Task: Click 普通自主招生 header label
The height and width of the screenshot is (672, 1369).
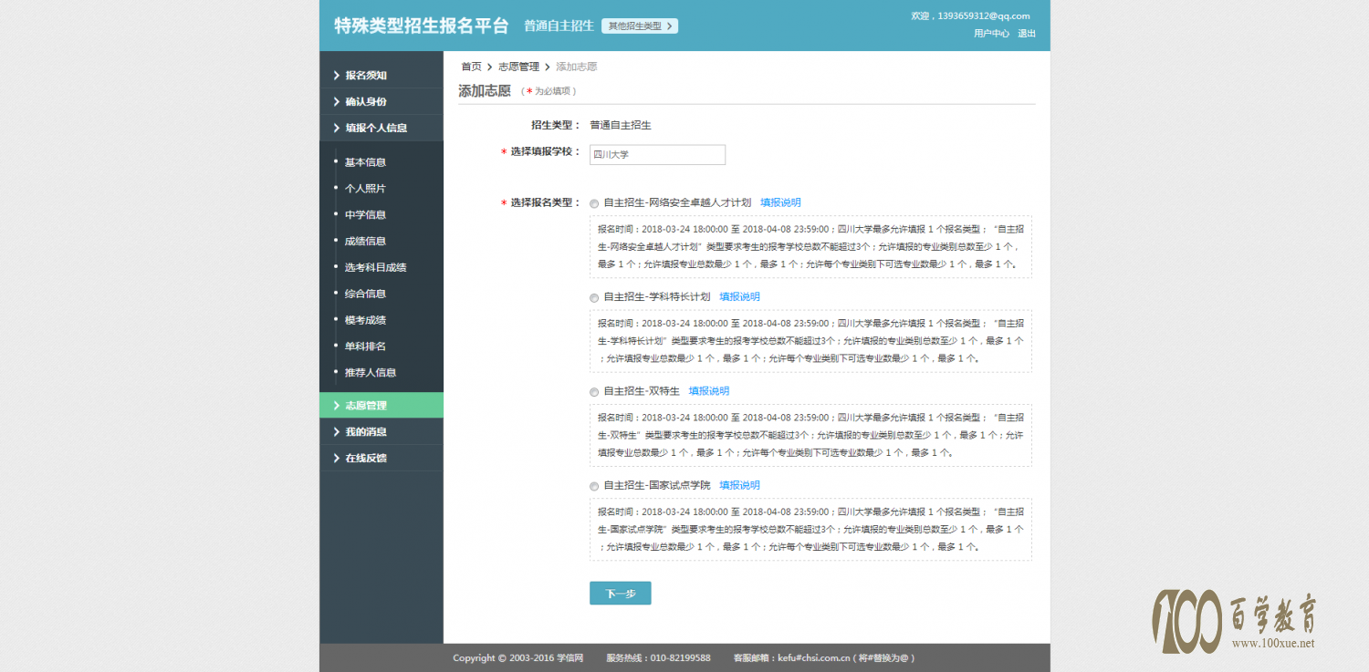Action: [x=559, y=26]
